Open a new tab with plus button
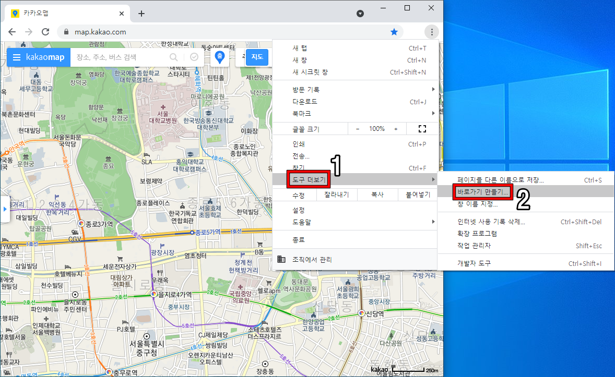The image size is (615, 377). (x=141, y=14)
